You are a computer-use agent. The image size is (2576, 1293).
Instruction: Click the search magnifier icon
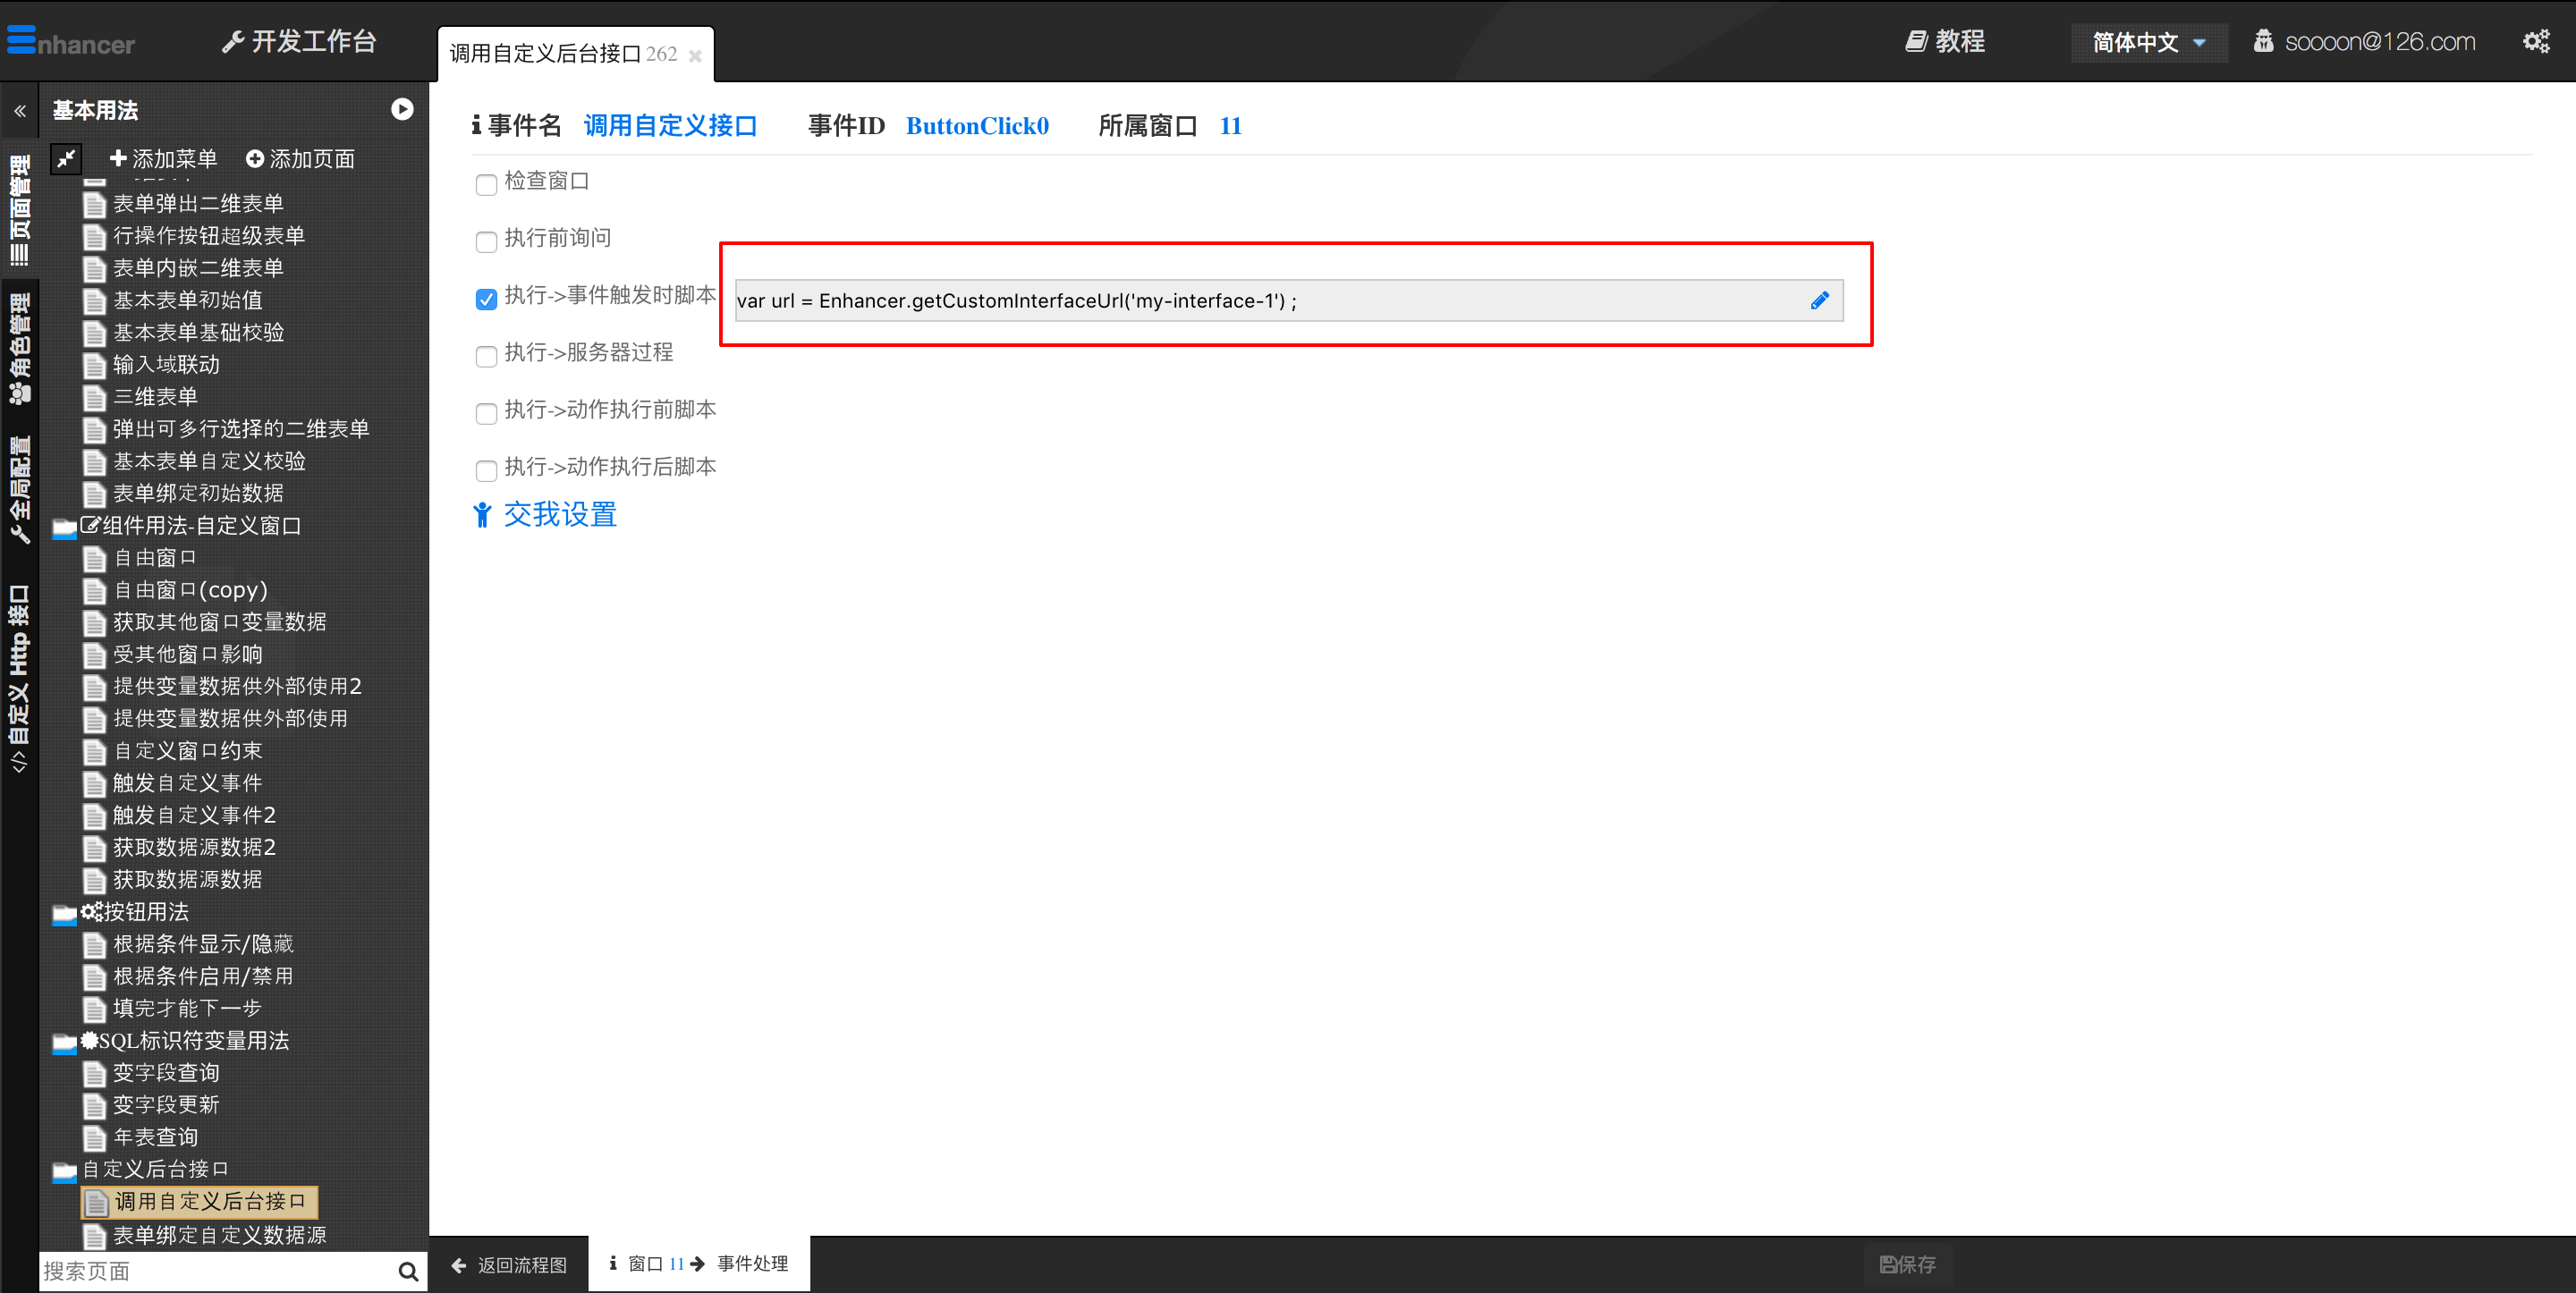[x=407, y=1271]
